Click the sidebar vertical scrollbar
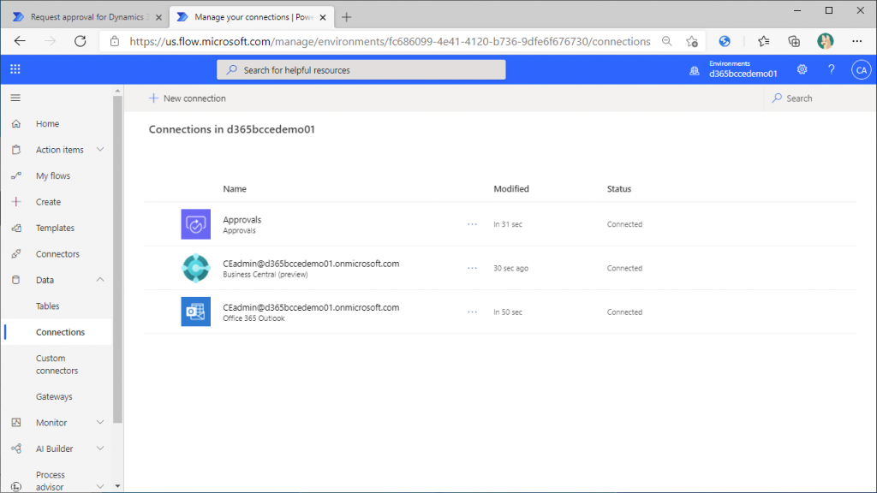877x493 pixels. tap(117, 259)
